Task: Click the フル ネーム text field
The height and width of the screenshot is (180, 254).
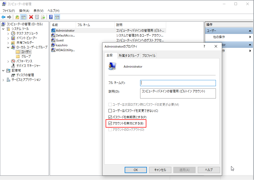Action: pyautogui.click(x=178, y=83)
